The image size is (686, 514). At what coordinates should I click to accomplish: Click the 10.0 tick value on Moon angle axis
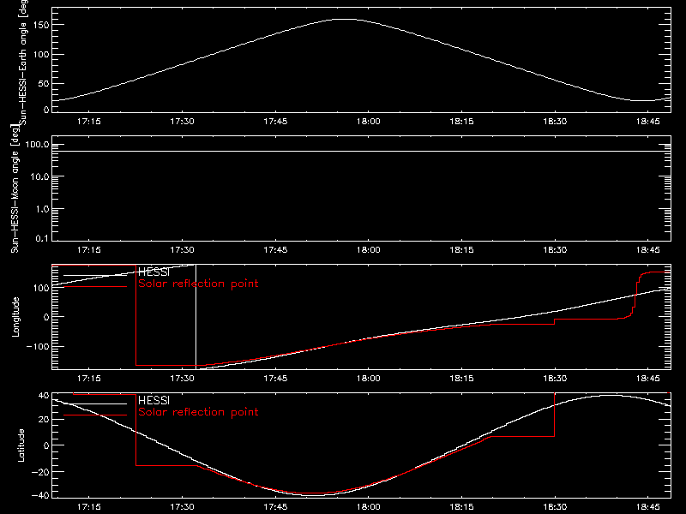[40, 177]
